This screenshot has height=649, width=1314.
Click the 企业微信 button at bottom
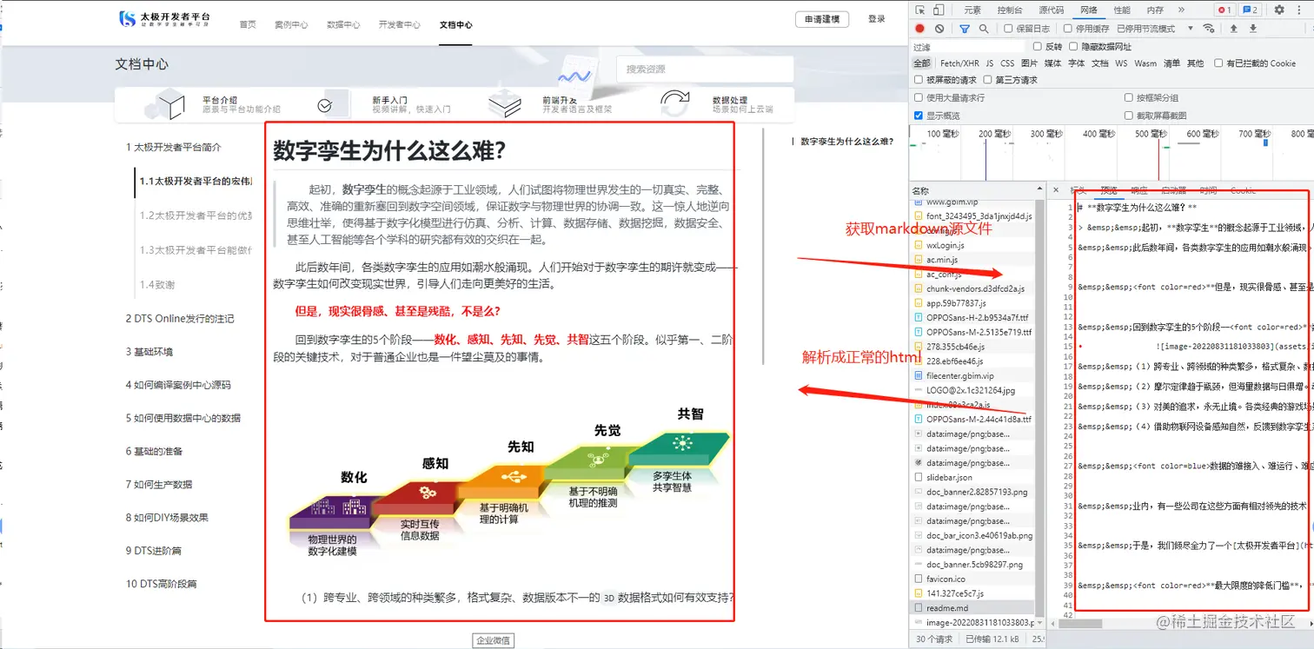pyautogui.click(x=494, y=640)
